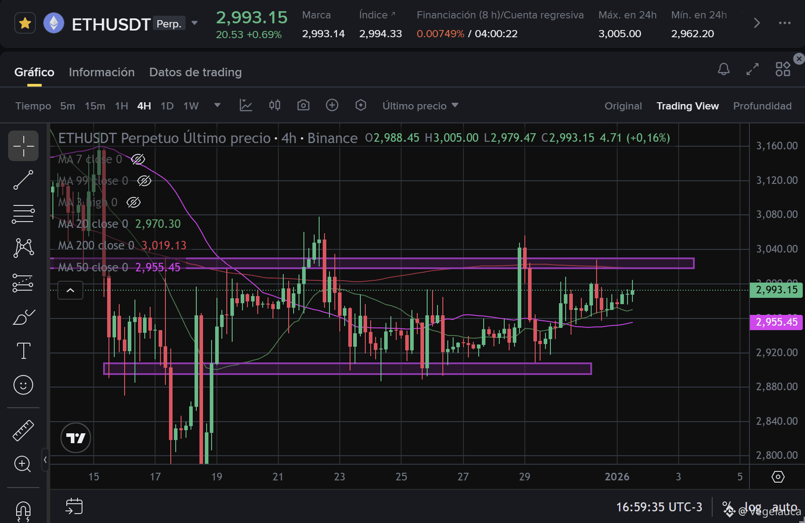Image resolution: width=805 pixels, height=523 pixels.
Task: Open the go-to-date calendar icon
Action: click(x=74, y=506)
